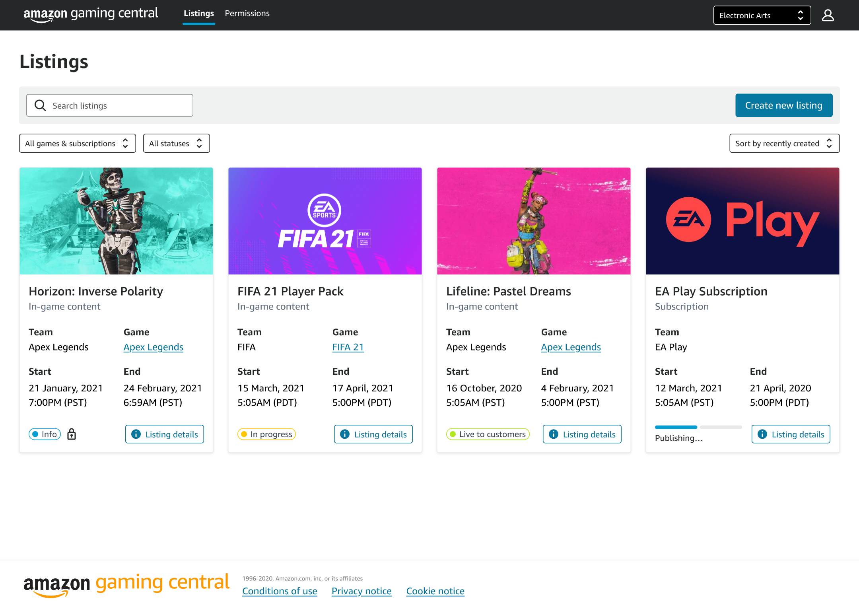
Task: Open the Electronic Arts organization selector
Action: (x=762, y=16)
